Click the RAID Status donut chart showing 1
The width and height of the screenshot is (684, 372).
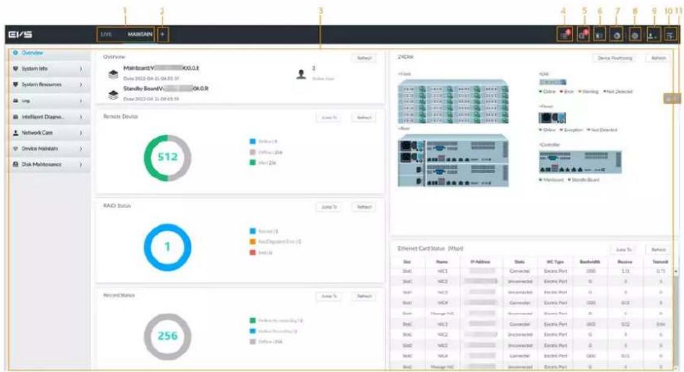click(168, 247)
